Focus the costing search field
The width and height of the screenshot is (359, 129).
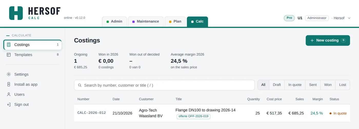(x=164, y=85)
